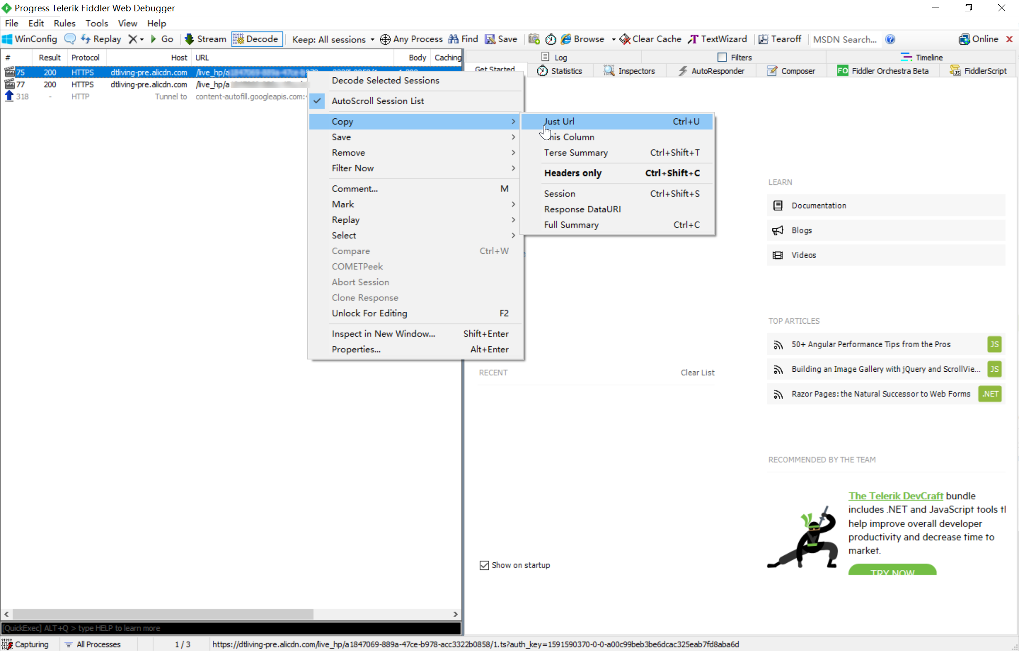
Task: Open the Tools menu
Action: 97,23
